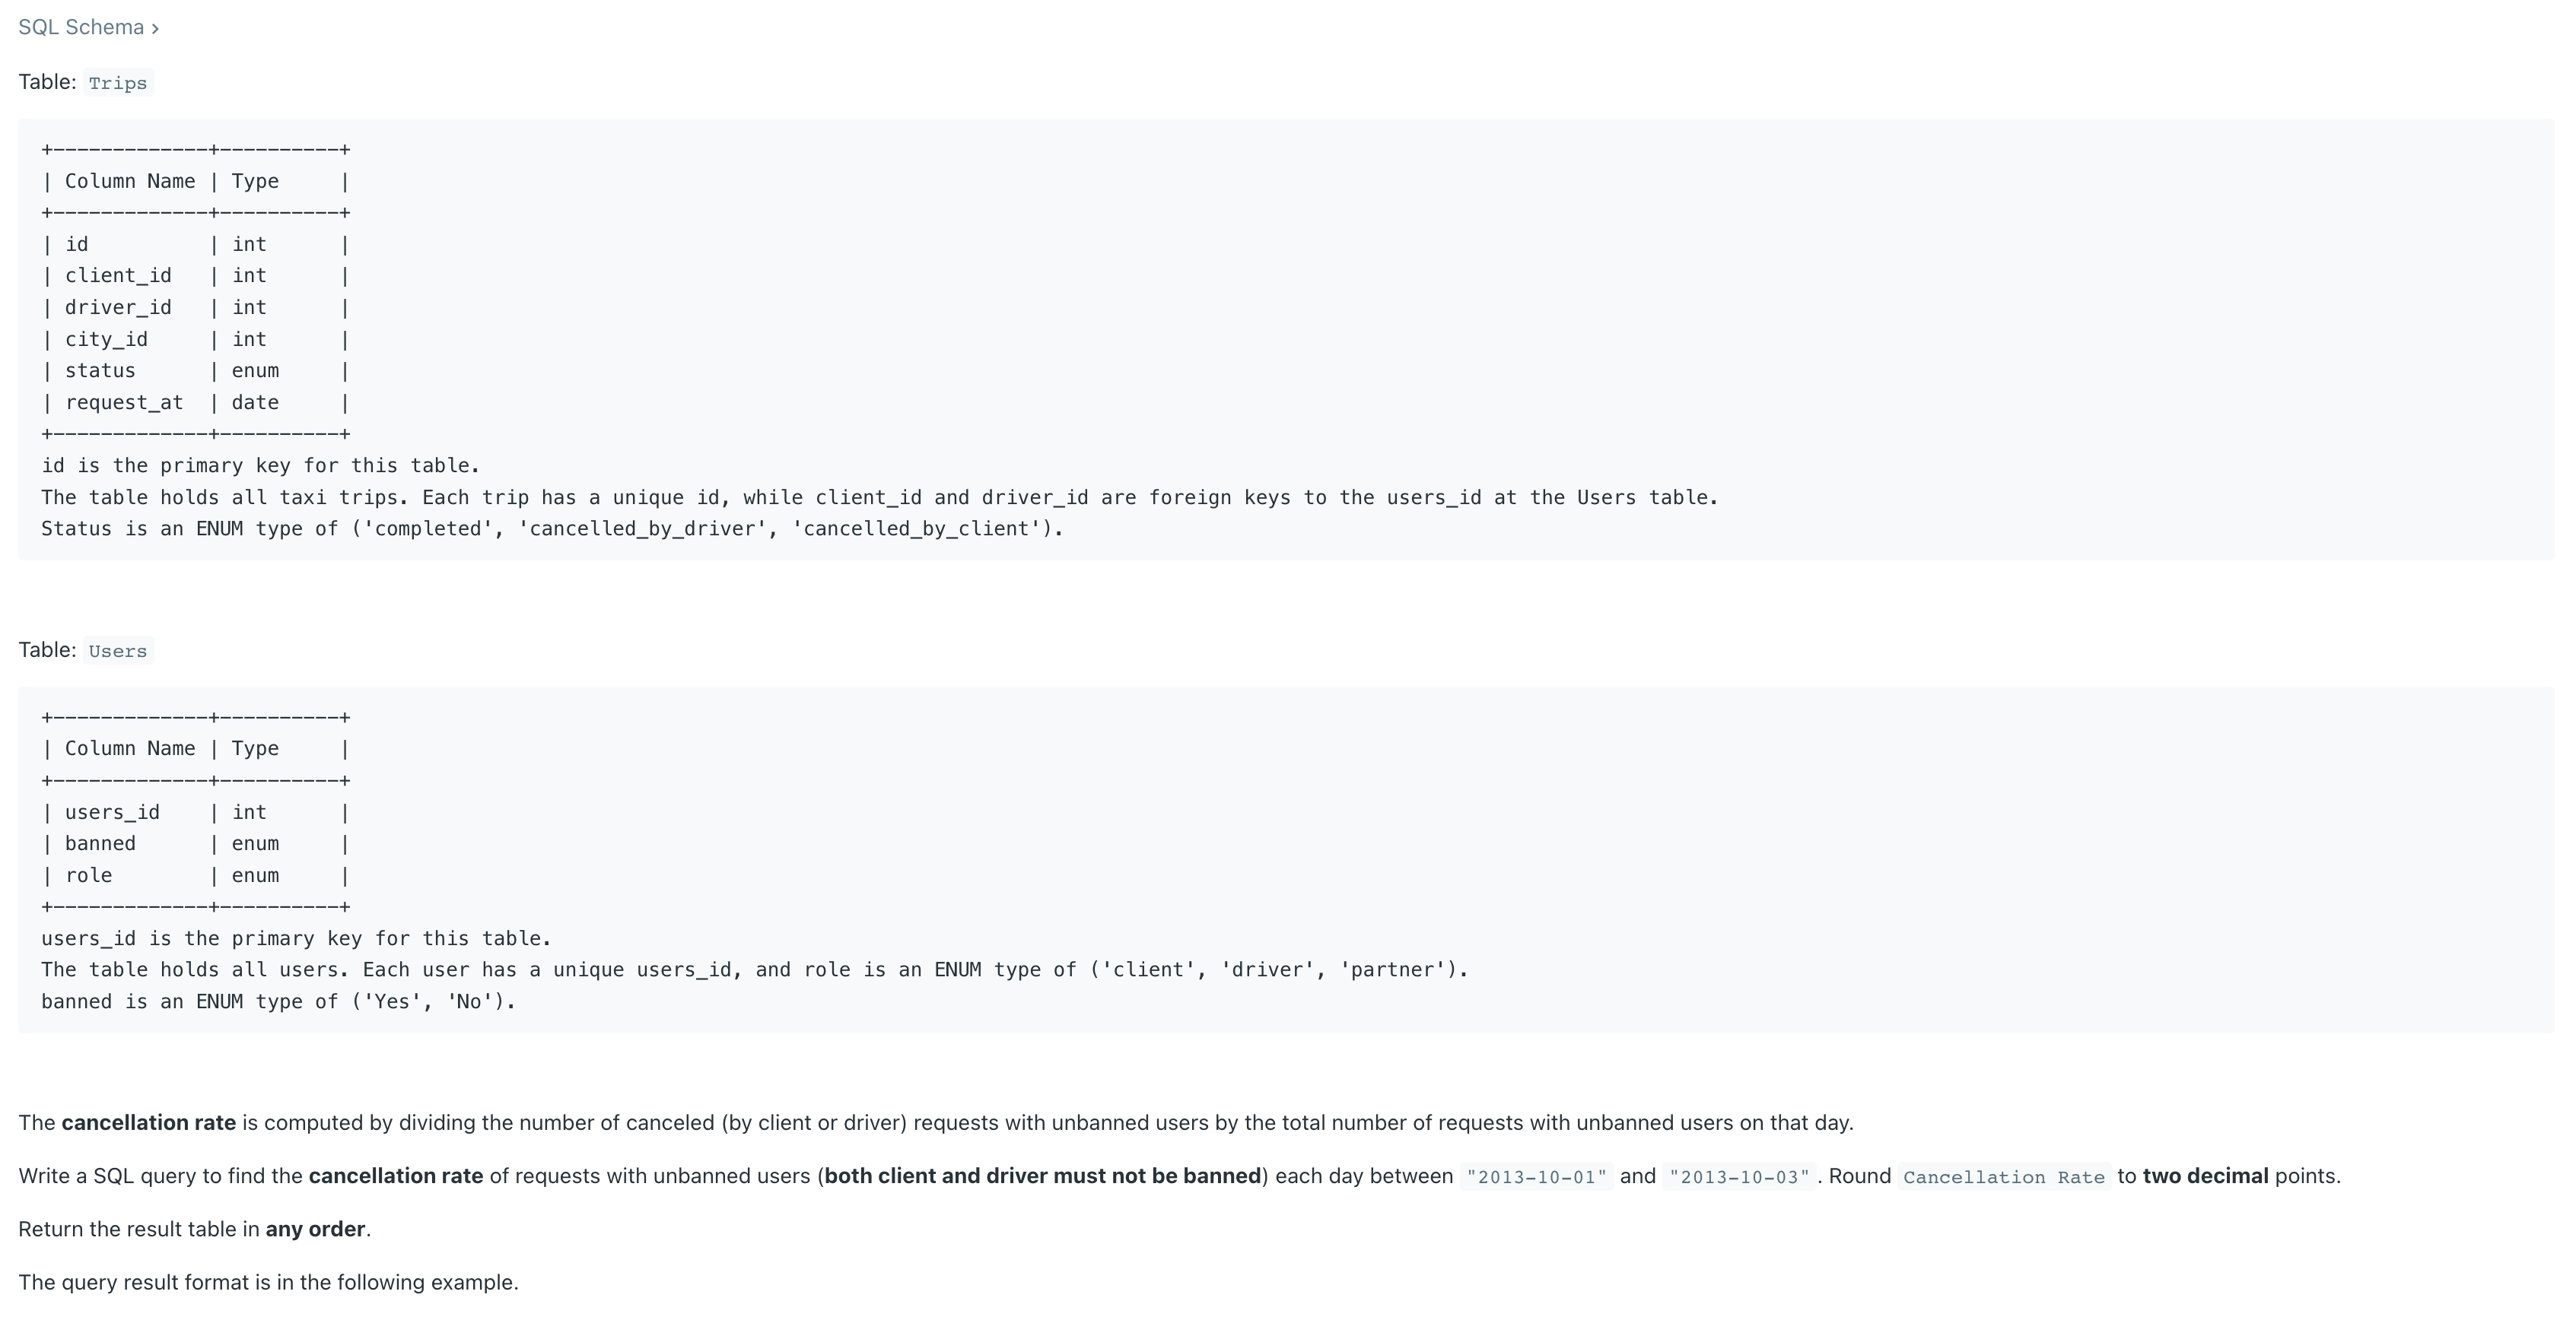Viewport: 2576px width, 1320px height.
Task: Click the bold "both client and driver must not be banned" phrase
Action: tap(1042, 1176)
